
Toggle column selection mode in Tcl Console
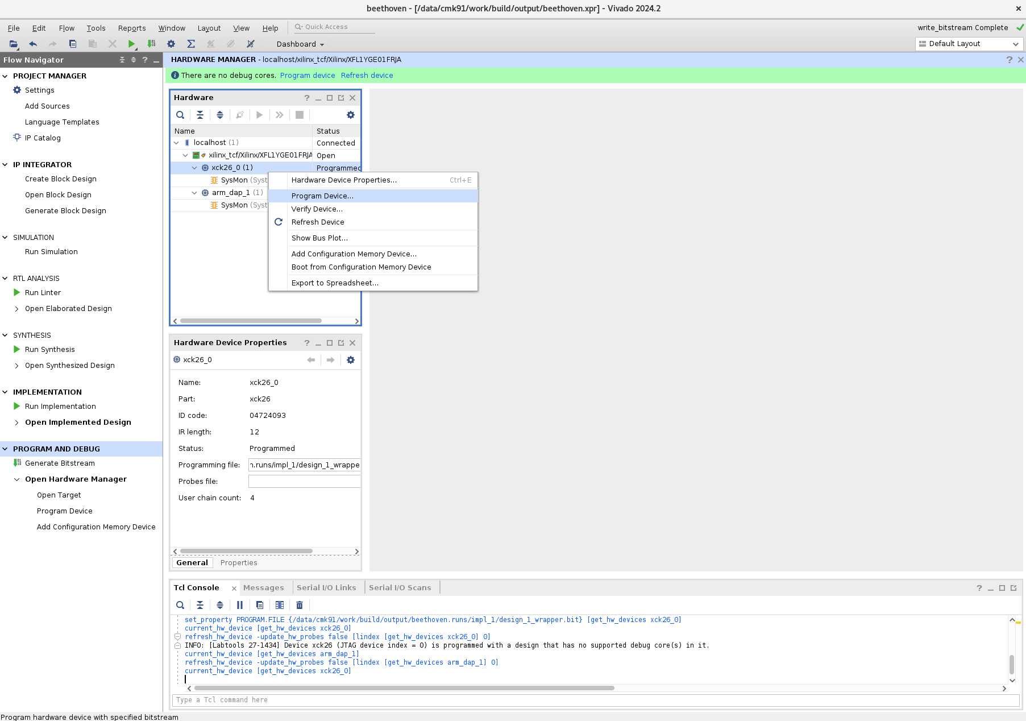point(280,605)
